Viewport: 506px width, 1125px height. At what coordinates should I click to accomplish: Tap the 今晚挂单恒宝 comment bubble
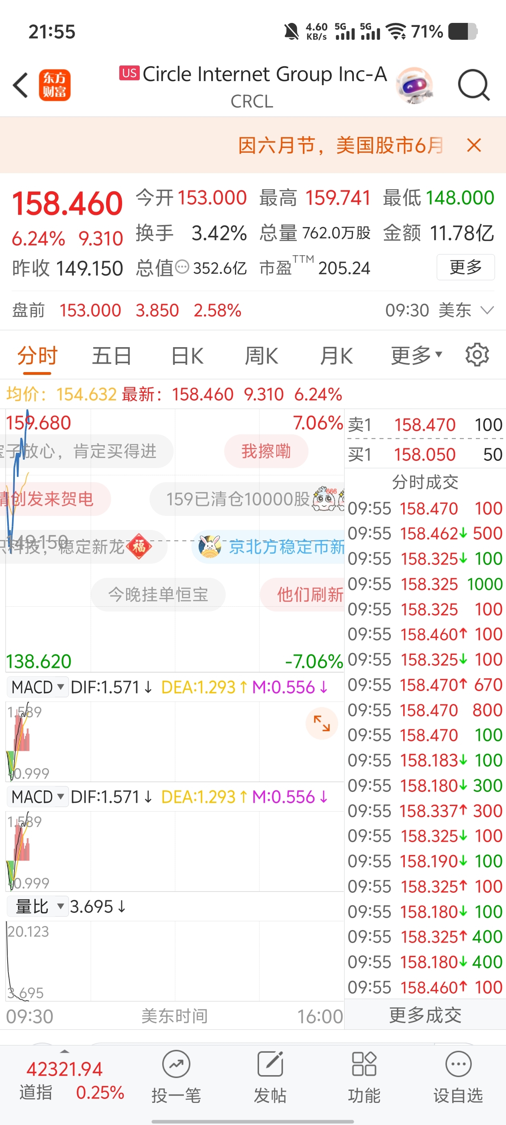tap(158, 594)
